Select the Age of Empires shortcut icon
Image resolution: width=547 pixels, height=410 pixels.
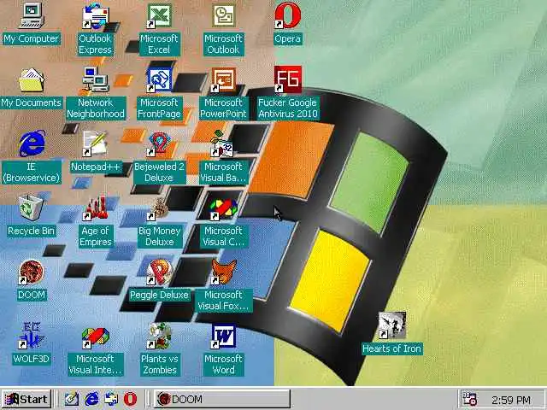pos(96,208)
